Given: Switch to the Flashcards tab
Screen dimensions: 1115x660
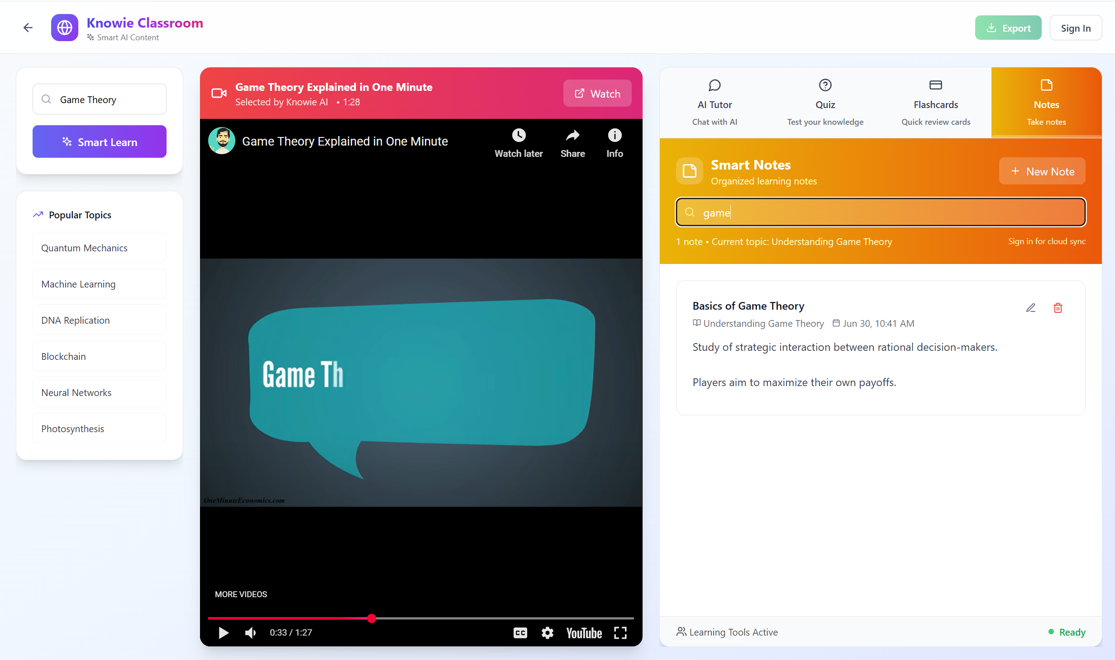Looking at the screenshot, I should pyautogui.click(x=935, y=103).
